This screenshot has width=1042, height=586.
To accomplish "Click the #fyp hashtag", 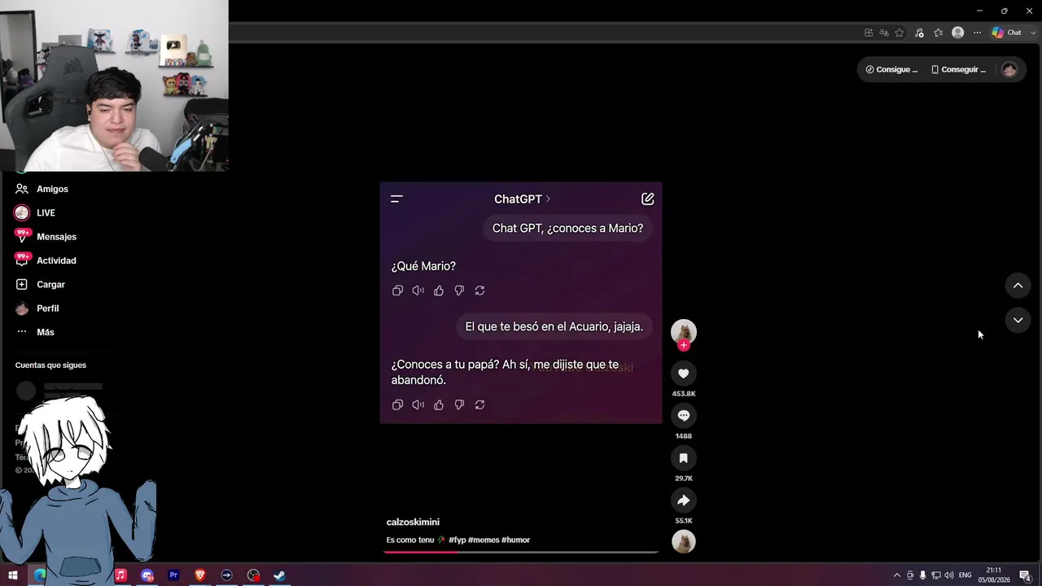I will tap(457, 540).
